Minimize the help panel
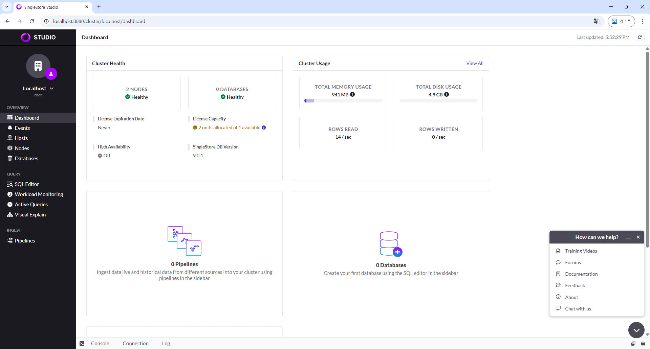Screen dimensions: 650x349 tap(629, 237)
